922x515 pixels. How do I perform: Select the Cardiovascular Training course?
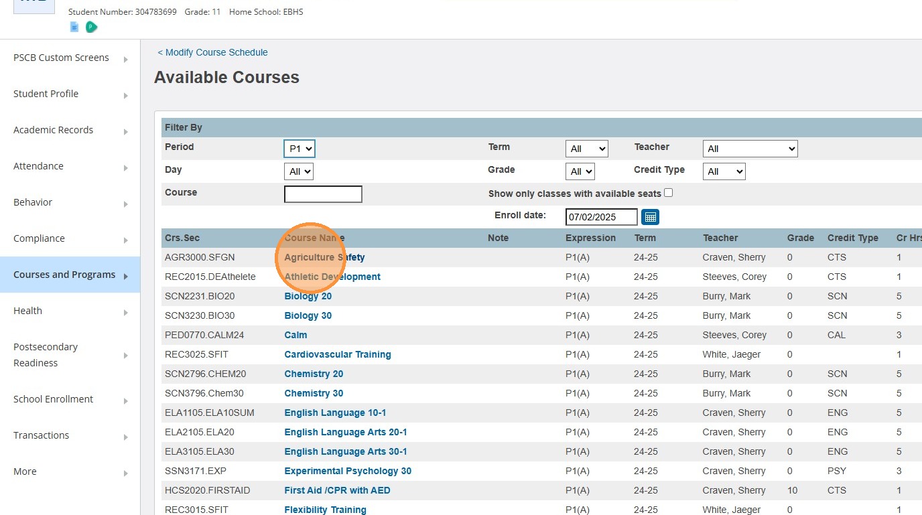338,354
